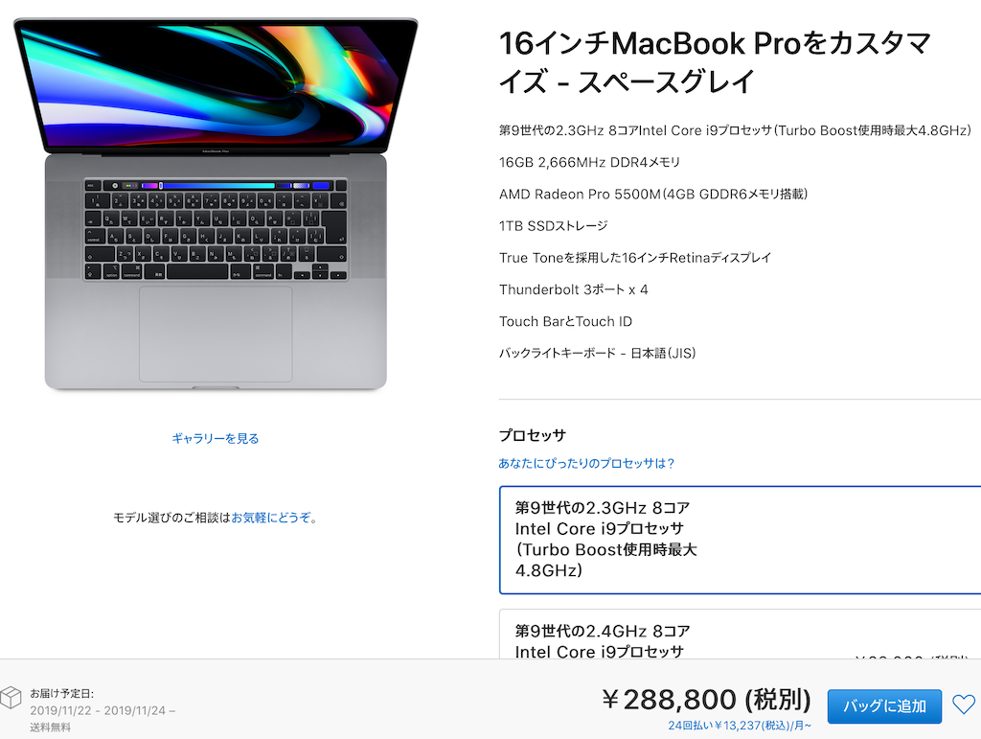Click the heart favorite icon
This screenshot has height=739, width=981.
(x=964, y=704)
